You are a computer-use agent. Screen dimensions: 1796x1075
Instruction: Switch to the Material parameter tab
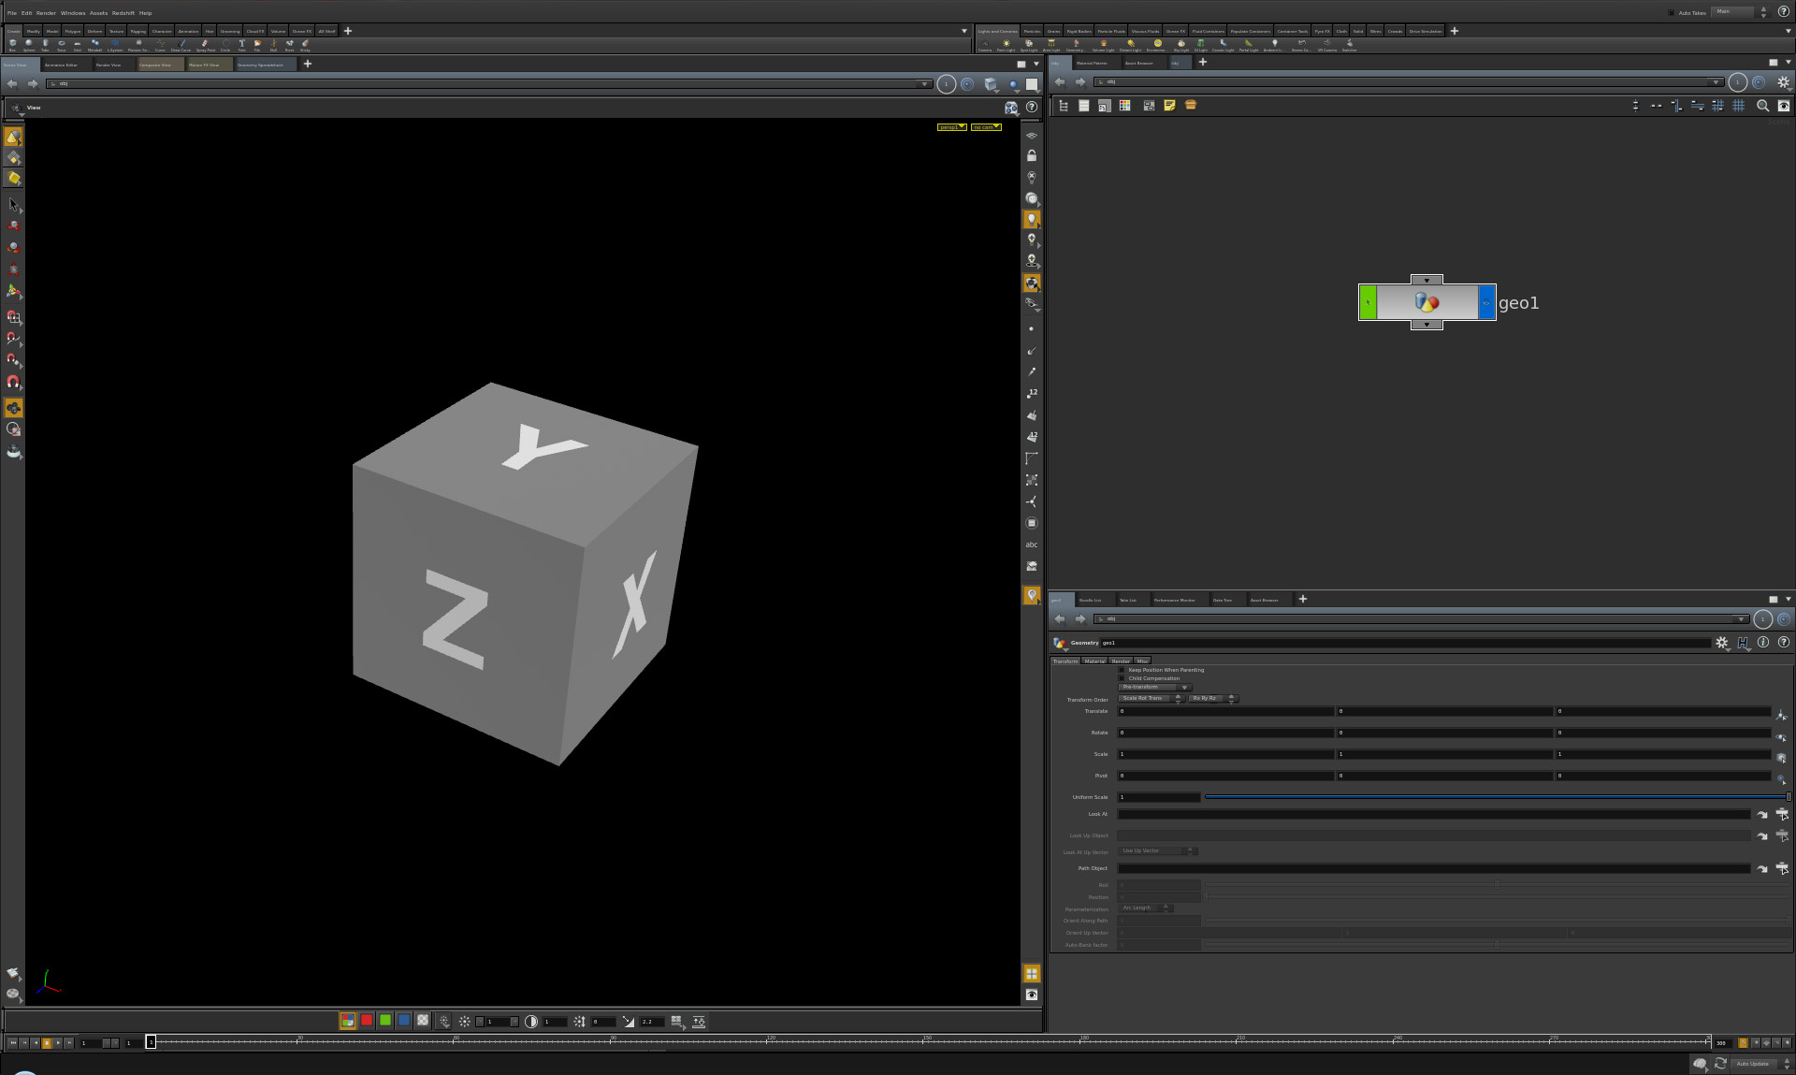[1094, 661]
